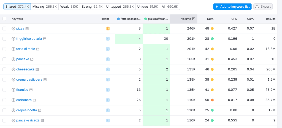This screenshot has height=128, width=282.
Task: Add friggitrice ad aria via plus icon
Action: click(13, 39)
